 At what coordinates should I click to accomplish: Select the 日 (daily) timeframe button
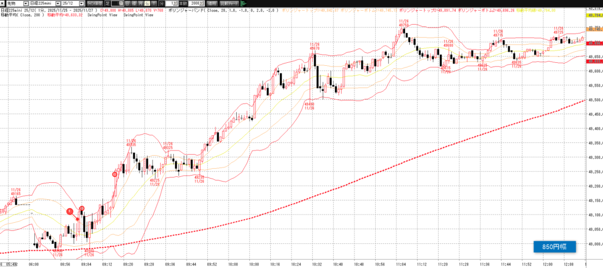point(128,4)
